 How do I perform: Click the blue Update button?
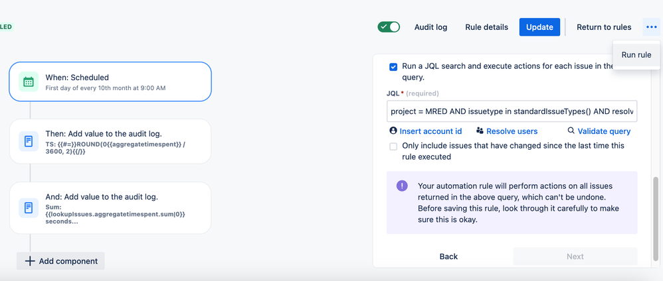pyautogui.click(x=539, y=27)
